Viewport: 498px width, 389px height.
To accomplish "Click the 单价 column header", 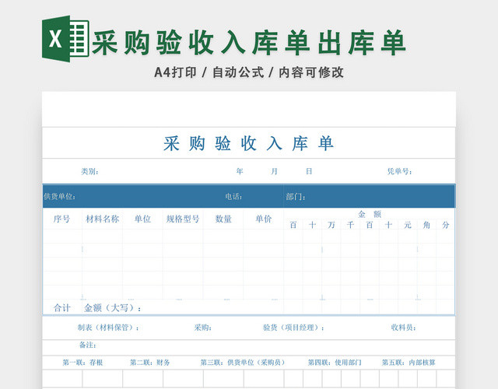I will [264, 219].
